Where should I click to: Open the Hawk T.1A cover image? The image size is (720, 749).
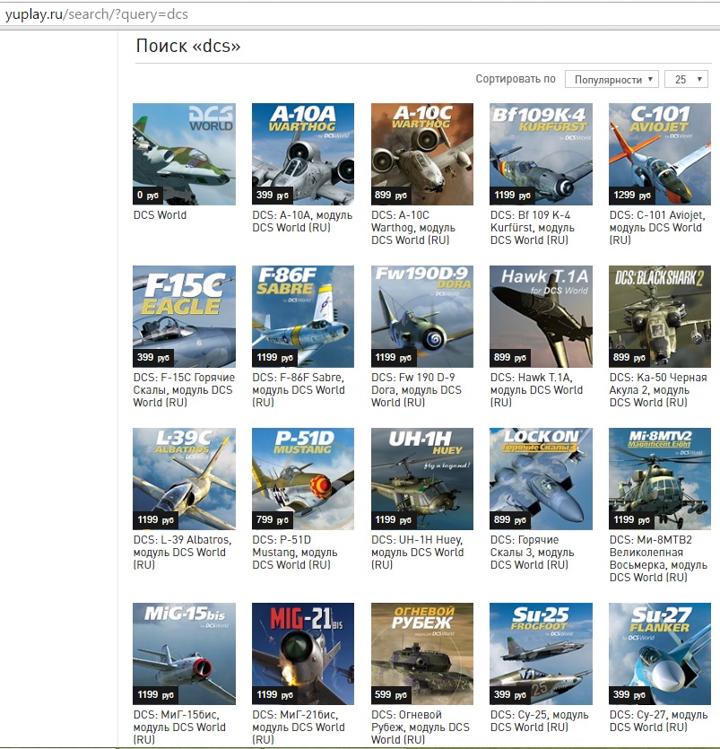click(x=541, y=317)
